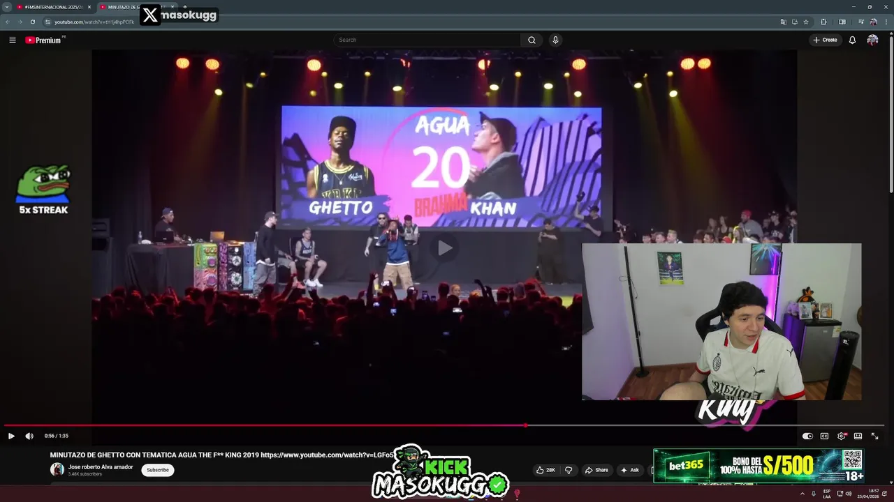Expand the tab search dropdown chevron
Viewport: 894px width, 502px height.
click(x=6, y=7)
